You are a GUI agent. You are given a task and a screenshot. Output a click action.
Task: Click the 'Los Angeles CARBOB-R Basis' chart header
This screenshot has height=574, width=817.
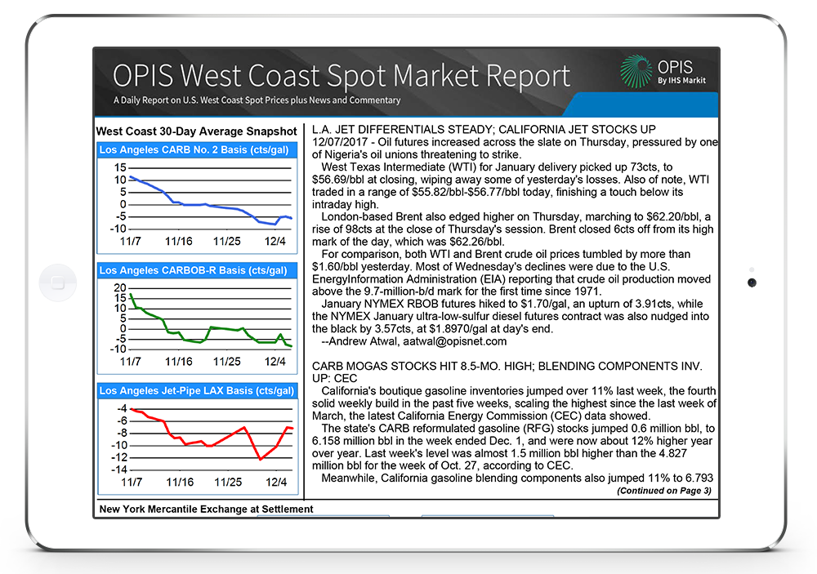197,270
